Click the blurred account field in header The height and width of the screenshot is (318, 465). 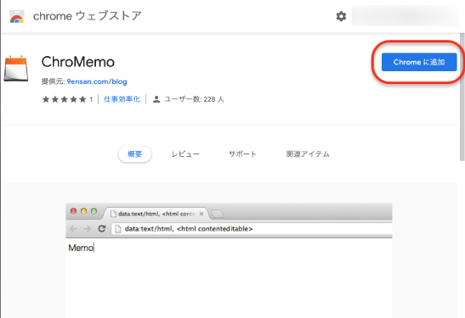pos(405,16)
